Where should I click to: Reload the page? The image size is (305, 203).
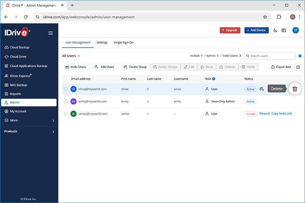click(26, 17)
